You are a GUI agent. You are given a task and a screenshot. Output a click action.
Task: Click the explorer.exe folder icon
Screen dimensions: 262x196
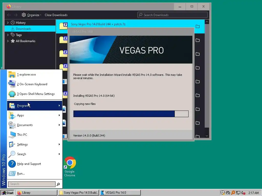coord(12,75)
